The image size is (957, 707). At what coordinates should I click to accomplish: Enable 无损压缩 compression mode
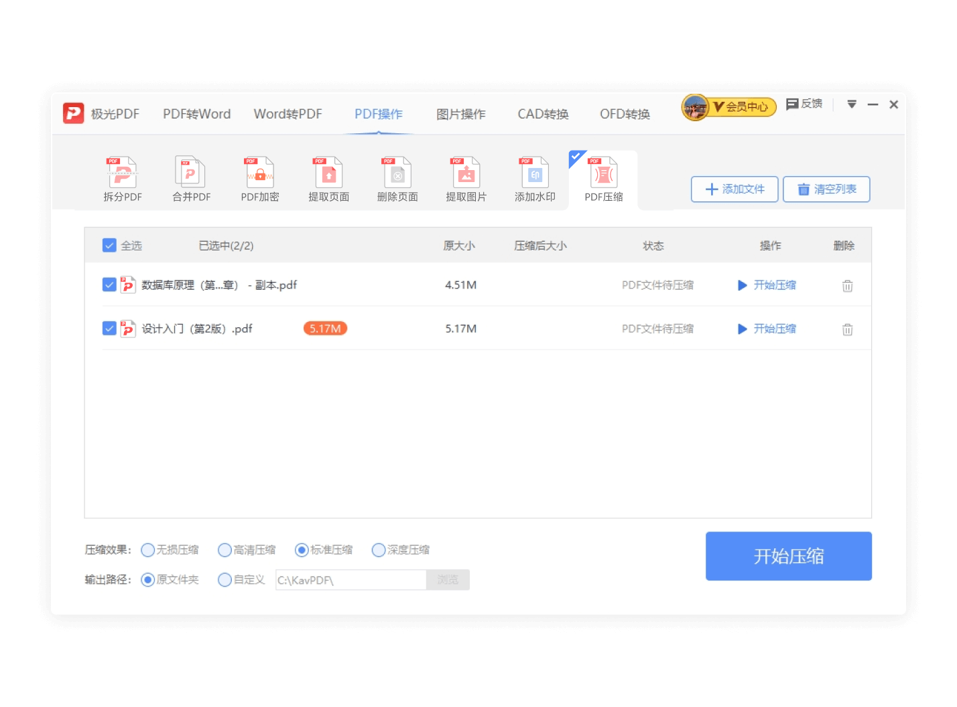[147, 550]
